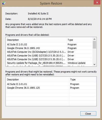102x120 pixels.
Task: Click the System Restore title bar icon
Action: (x=4, y=3)
